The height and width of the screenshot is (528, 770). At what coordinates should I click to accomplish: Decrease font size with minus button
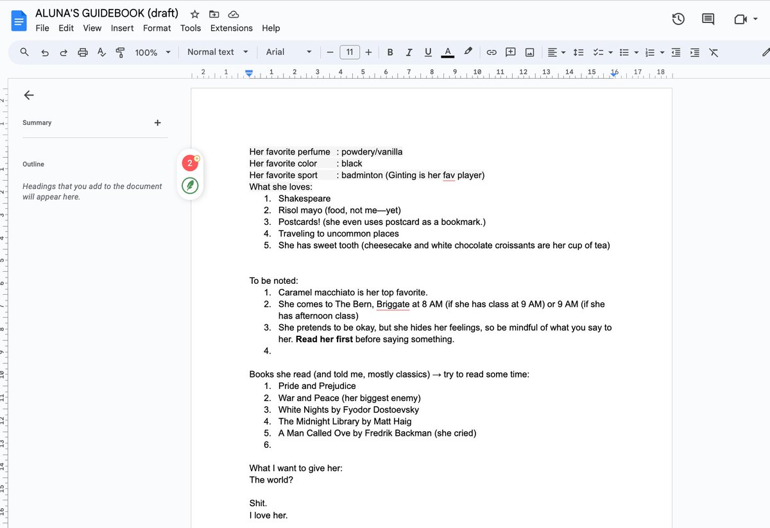[x=330, y=53]
